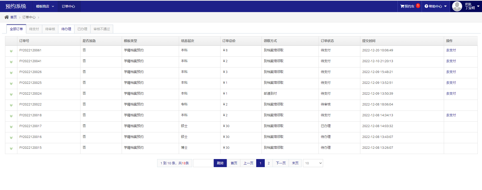This screenshot has height=190, width=482.
Task: Select the 已办理 tab
Action: [82, 29]
